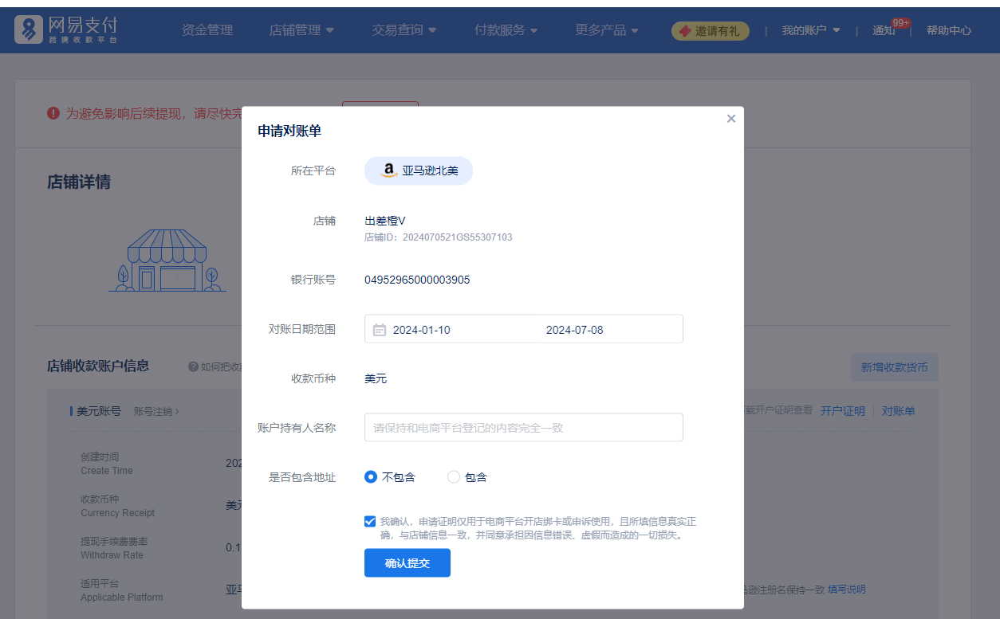Open 帮助中心 from the top bar

point(948,30)
